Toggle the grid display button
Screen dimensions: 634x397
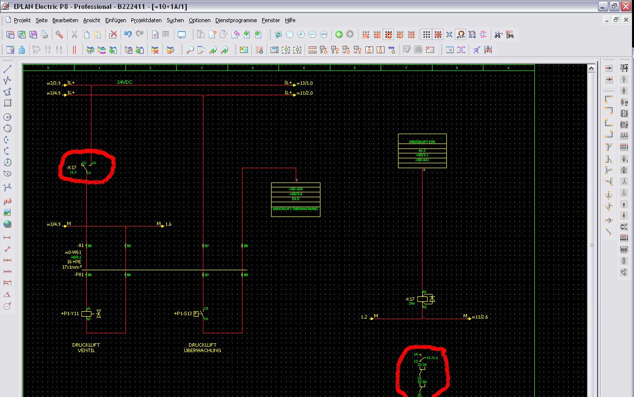click(426, 35)
